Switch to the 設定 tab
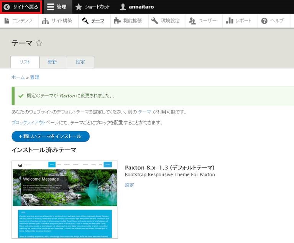 (80, 62)
